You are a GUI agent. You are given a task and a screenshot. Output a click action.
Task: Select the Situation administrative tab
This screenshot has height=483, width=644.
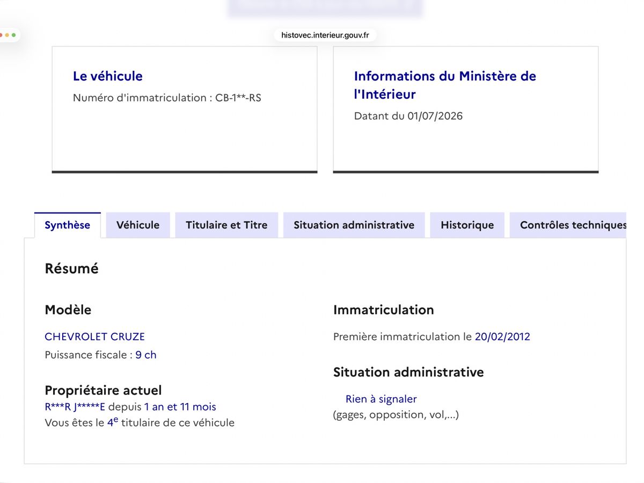tap(354, 225)
